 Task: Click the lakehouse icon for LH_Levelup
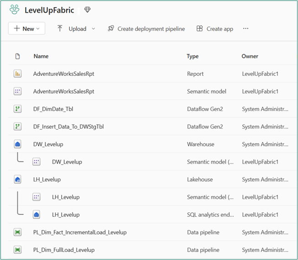(17, 179)
